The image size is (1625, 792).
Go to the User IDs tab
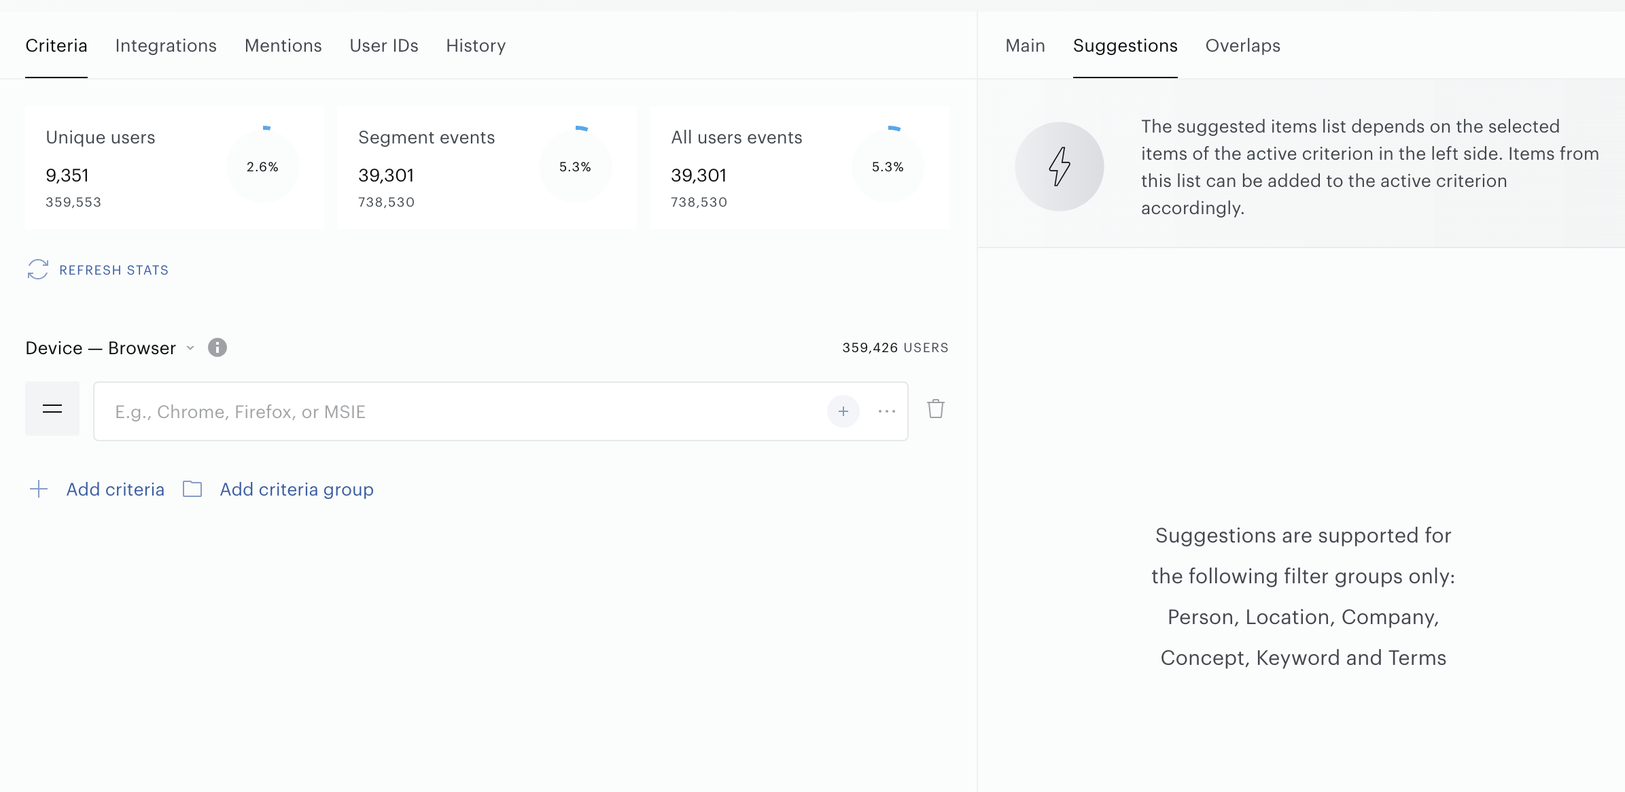click(x=384, y=46)
